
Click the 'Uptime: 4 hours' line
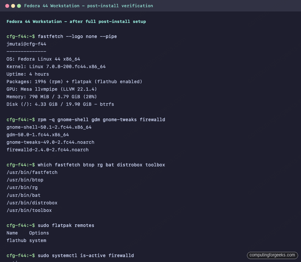tap(27, 74)
